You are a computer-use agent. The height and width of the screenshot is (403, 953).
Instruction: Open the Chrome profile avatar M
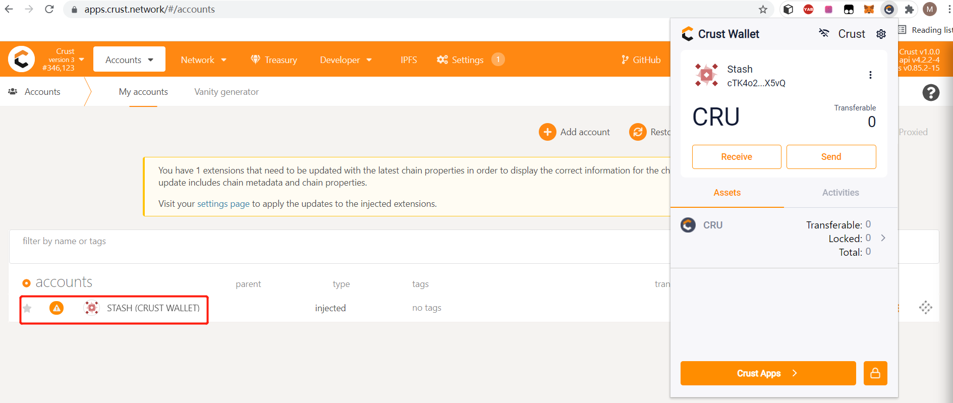tap(930, 9)
